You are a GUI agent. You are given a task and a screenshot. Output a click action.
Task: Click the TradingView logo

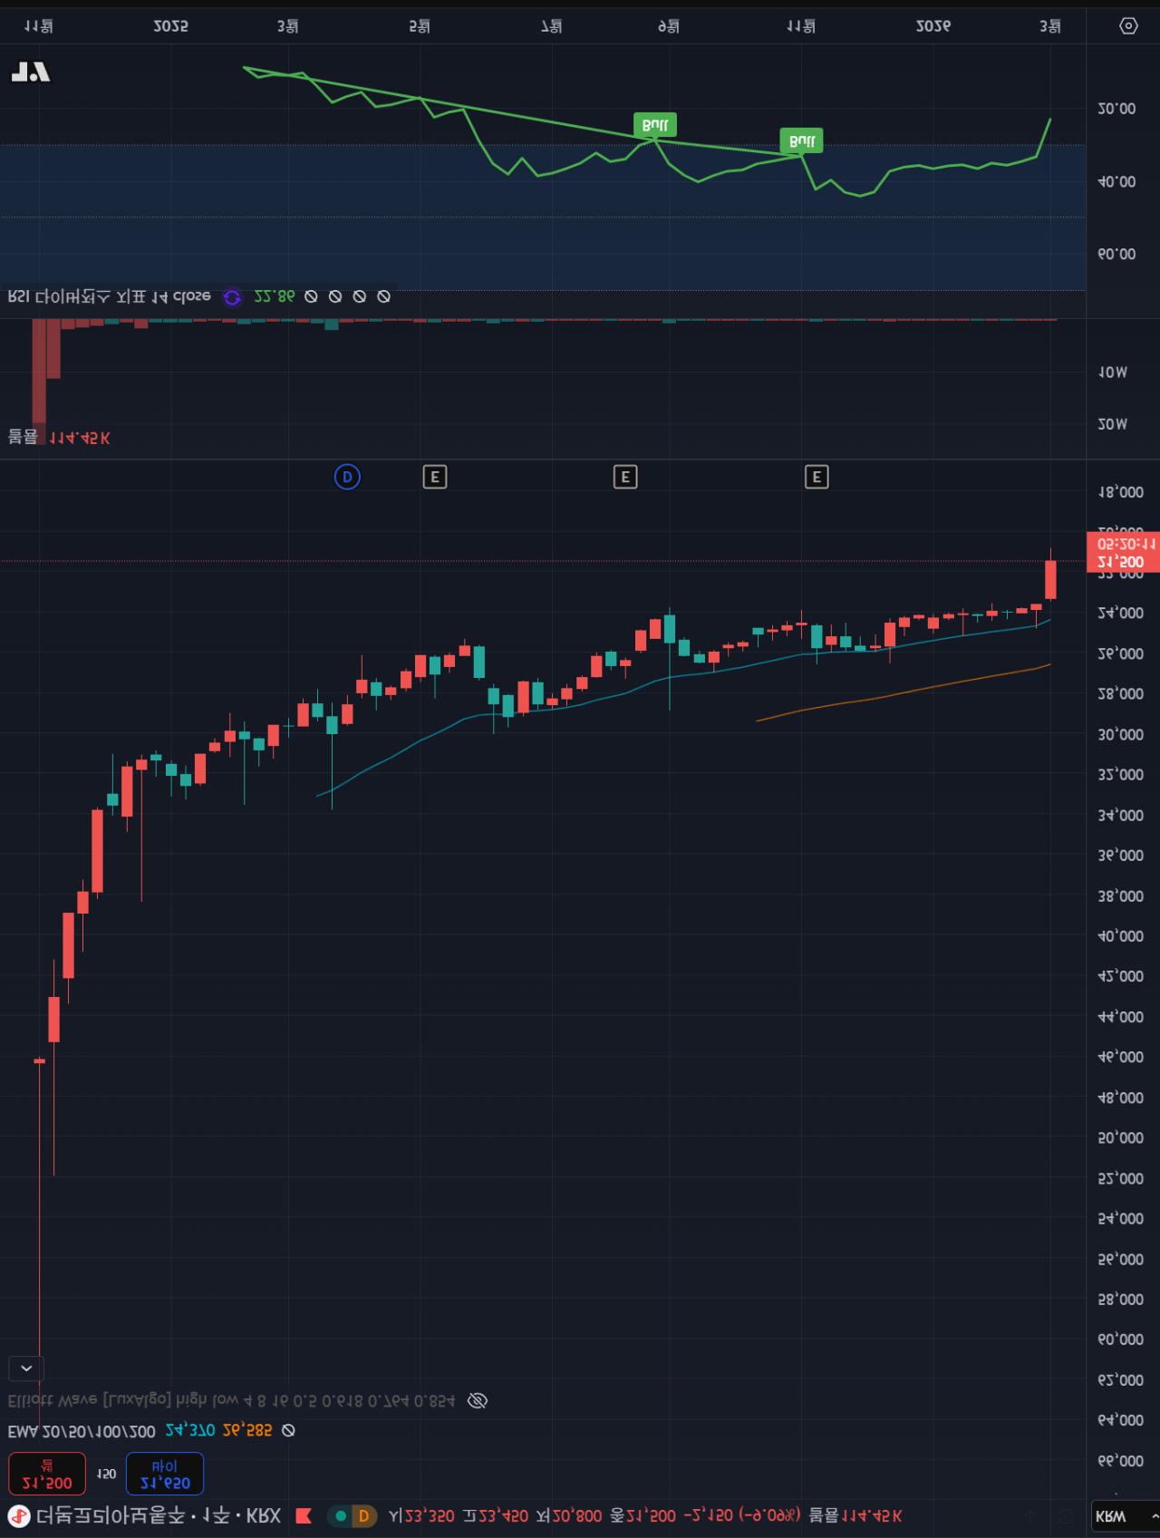tap(30, 73)
